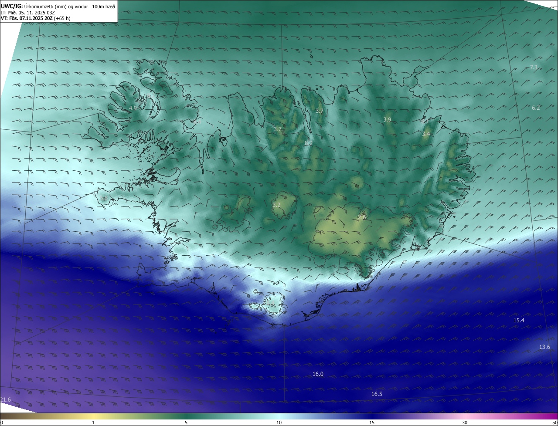Click the 6.2 value label on the map
The image size is (558, 426).
click(x=536, y=108)
